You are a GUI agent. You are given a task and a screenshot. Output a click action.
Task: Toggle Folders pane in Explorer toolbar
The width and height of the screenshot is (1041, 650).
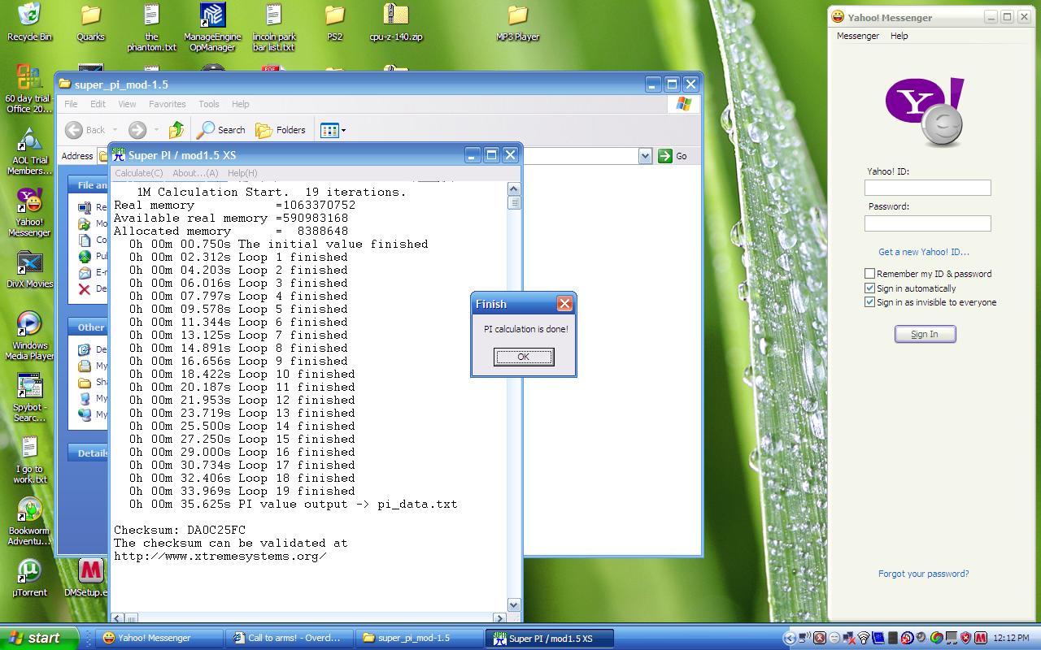(281, 130)
